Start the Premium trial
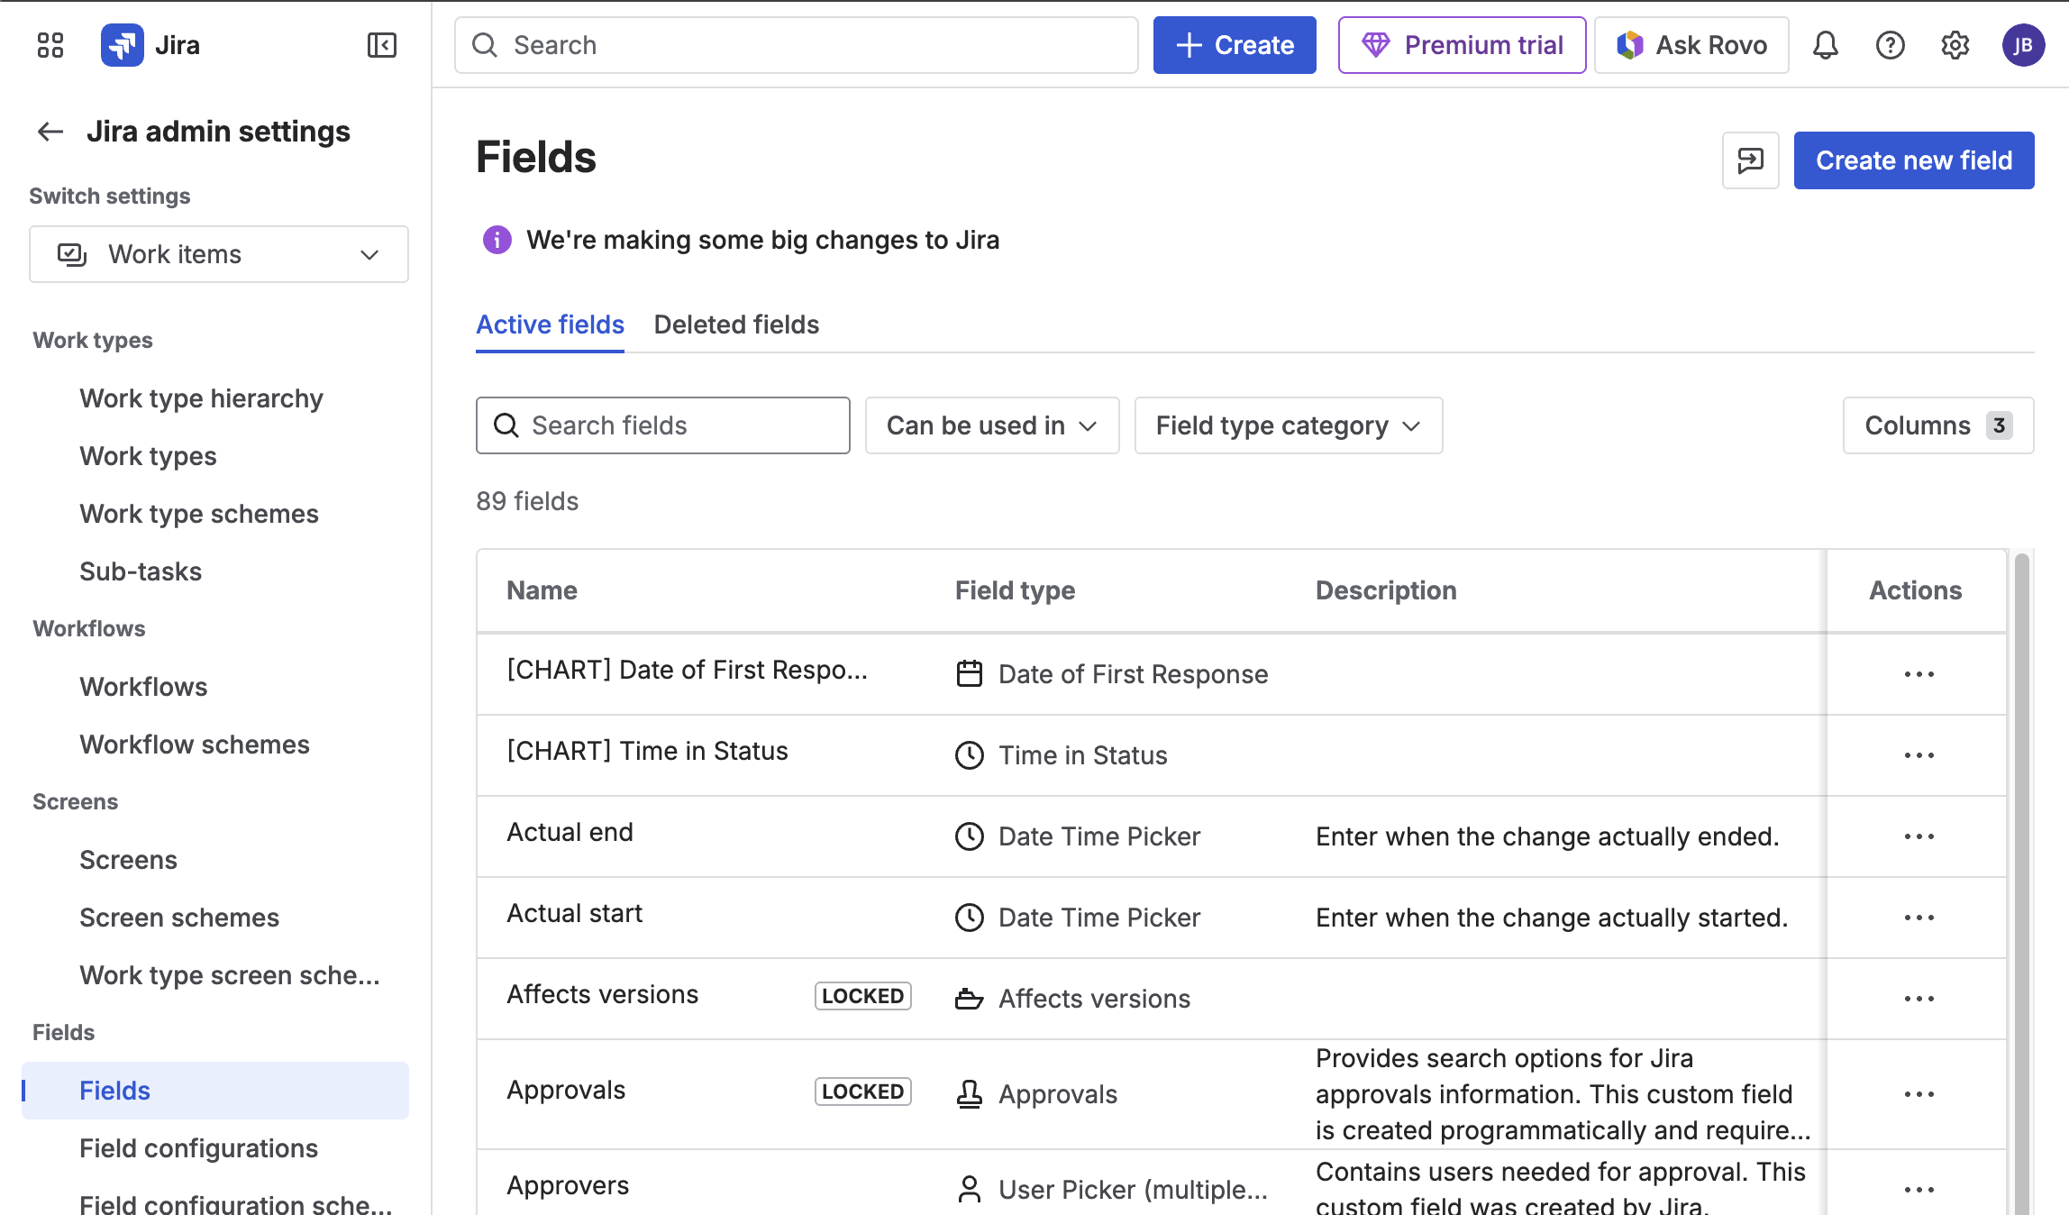The height and width of the screenshot is (1215, 2069). click(x=1462, y=44)
